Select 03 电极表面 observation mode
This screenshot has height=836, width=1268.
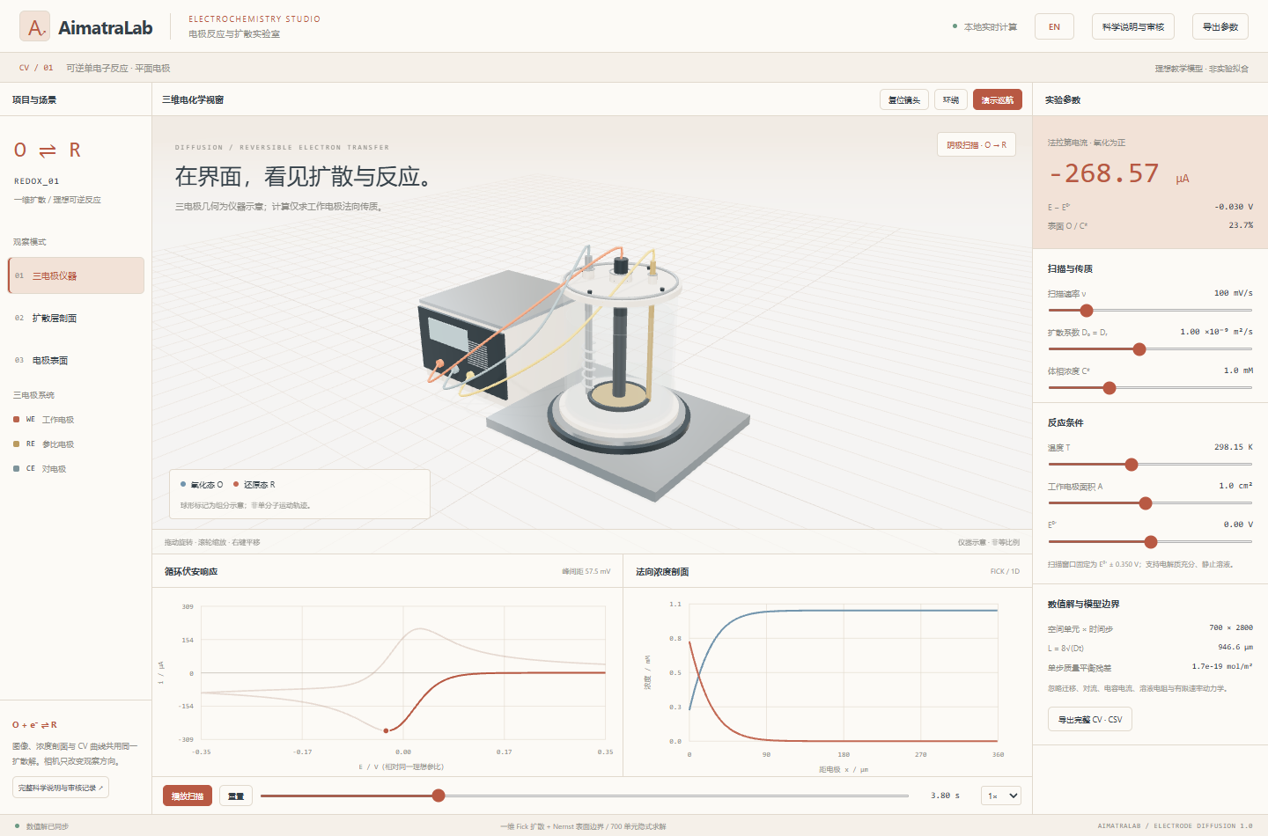click(76, 360)
